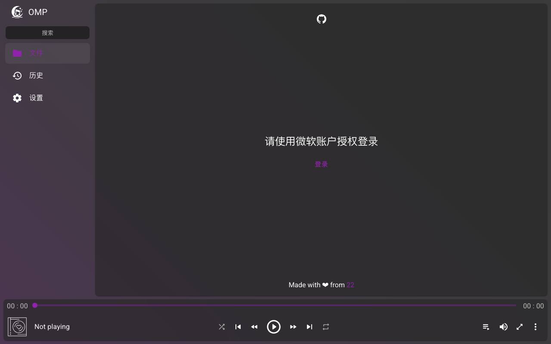
Task: Open the 22 author link
Action: tap(350, 285)
